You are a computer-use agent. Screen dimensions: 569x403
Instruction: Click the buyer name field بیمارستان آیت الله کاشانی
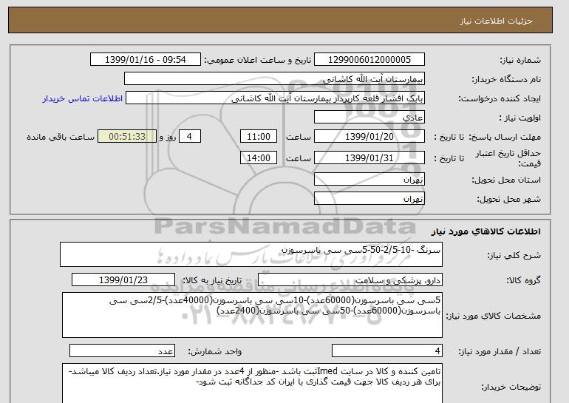click(x=274, y=79)
